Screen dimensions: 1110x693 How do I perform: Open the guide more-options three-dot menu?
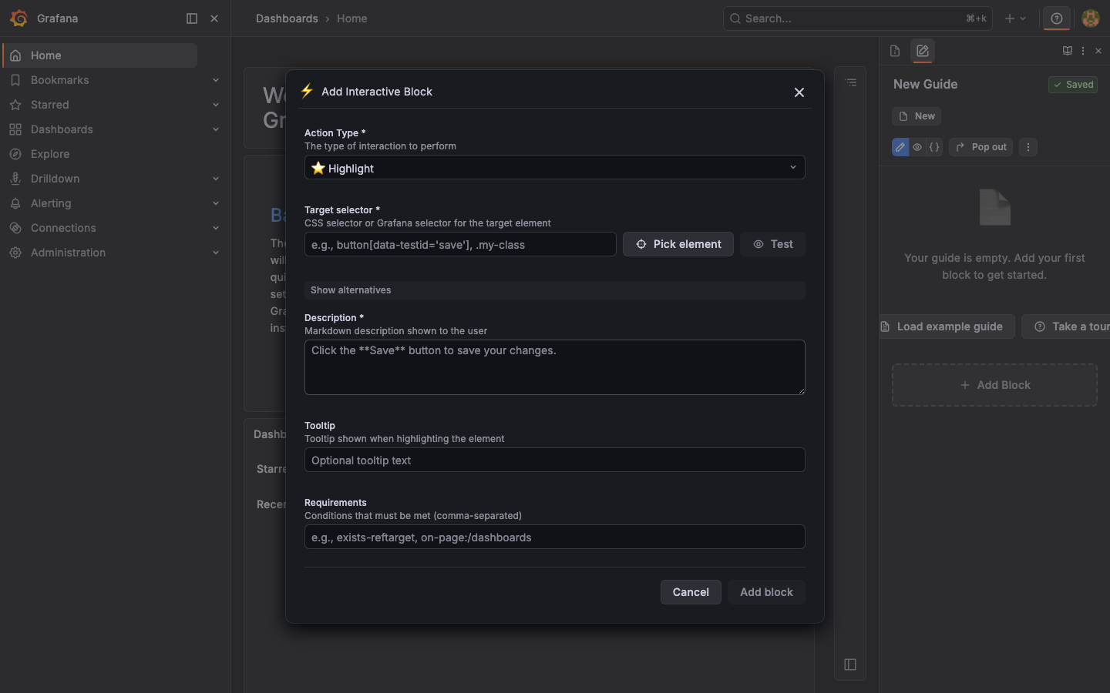[x=1028, y=147]
